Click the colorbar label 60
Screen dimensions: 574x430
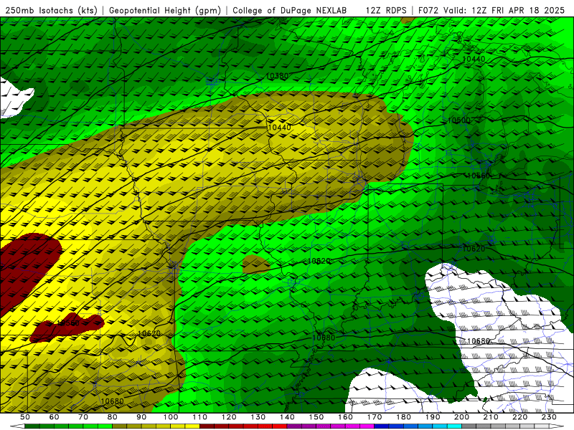coord(54,417)
